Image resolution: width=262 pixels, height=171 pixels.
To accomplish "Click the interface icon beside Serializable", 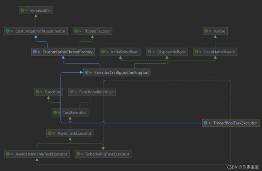I will pyautogui.click(x=23, y=10).
